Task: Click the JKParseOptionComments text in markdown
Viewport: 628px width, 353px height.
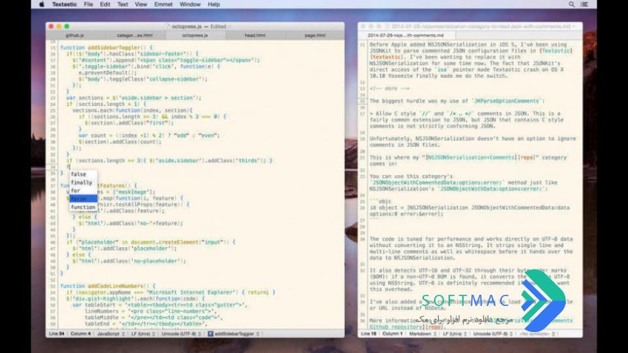Action: (x=506, y=101)
